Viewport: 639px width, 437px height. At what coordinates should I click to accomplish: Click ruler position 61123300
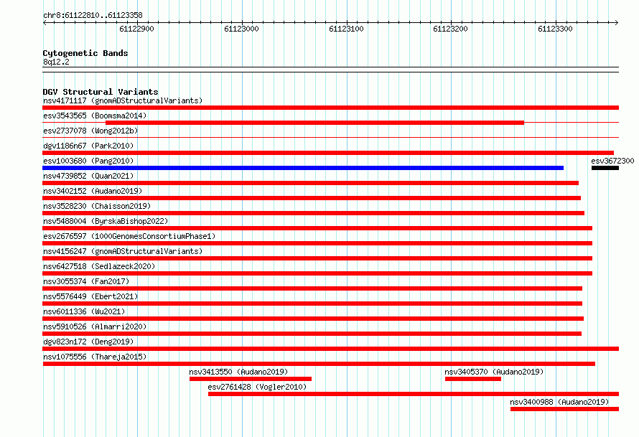[x=556, y=29]
